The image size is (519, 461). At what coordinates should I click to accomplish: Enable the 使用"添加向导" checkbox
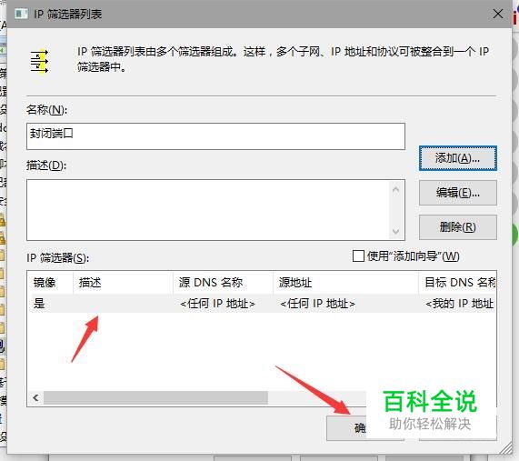pyautogui.click(x=358, y=256)
